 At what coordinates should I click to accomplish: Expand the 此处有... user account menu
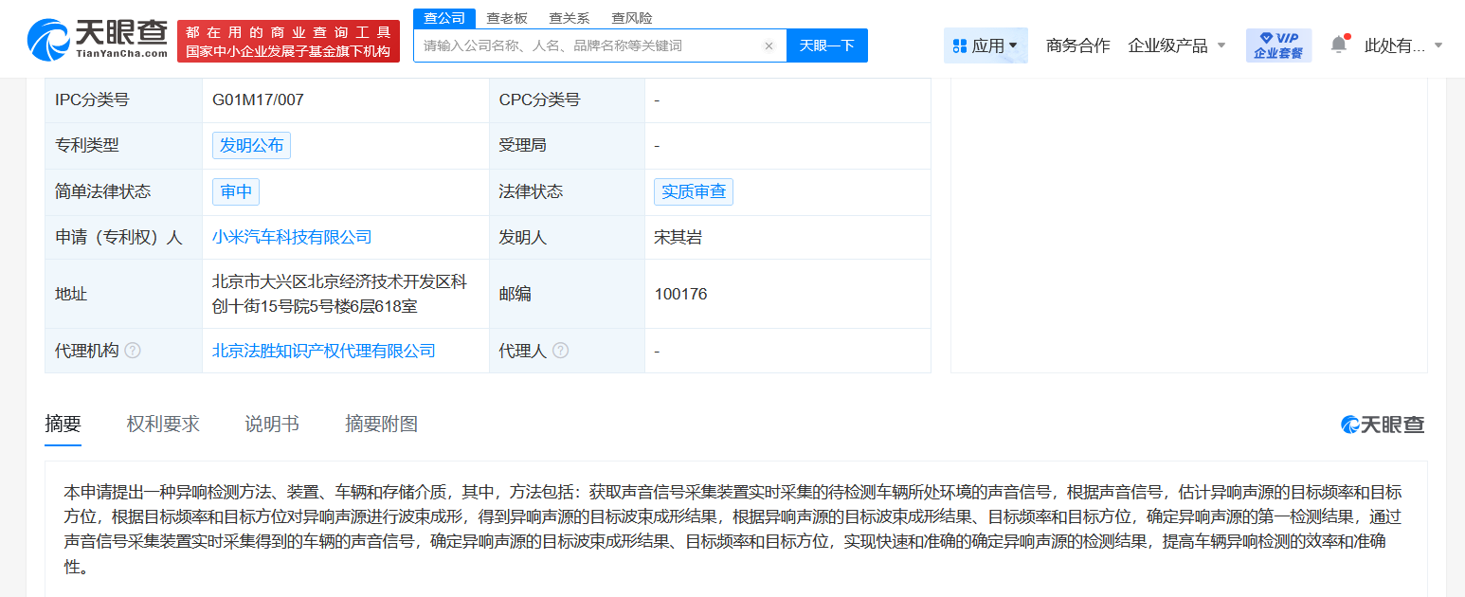point(1403,45)
